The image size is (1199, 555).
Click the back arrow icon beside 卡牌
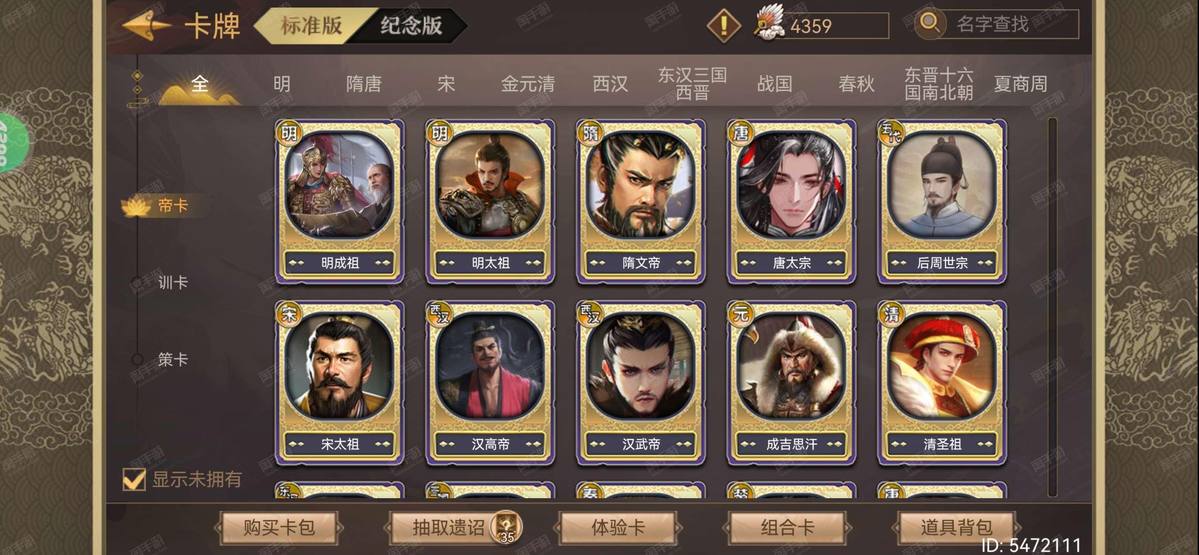[x=145, y=25]
